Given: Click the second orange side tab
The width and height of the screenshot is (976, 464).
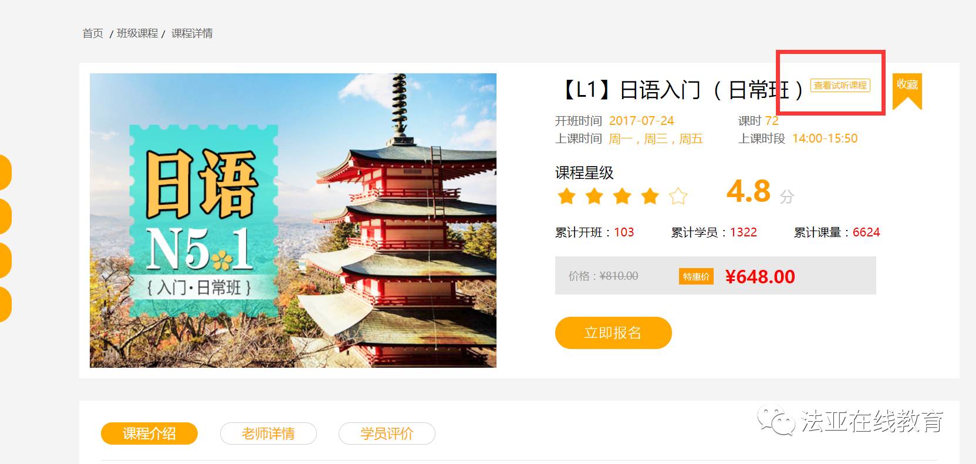Looking at the screenshot, I should point(5,216).
